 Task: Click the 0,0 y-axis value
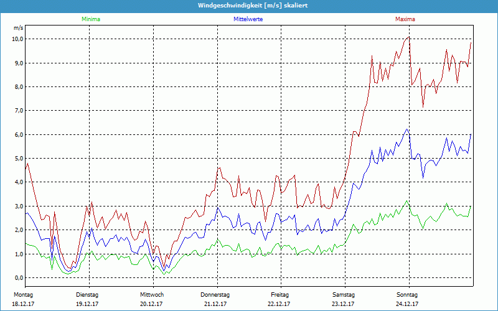pos(18,277)
